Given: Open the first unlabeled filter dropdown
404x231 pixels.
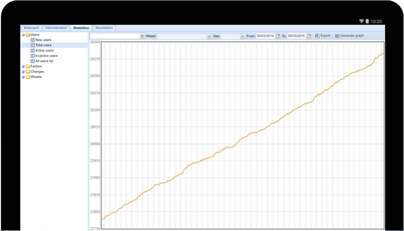Looking at the screenshot, I should pos(142,36).
